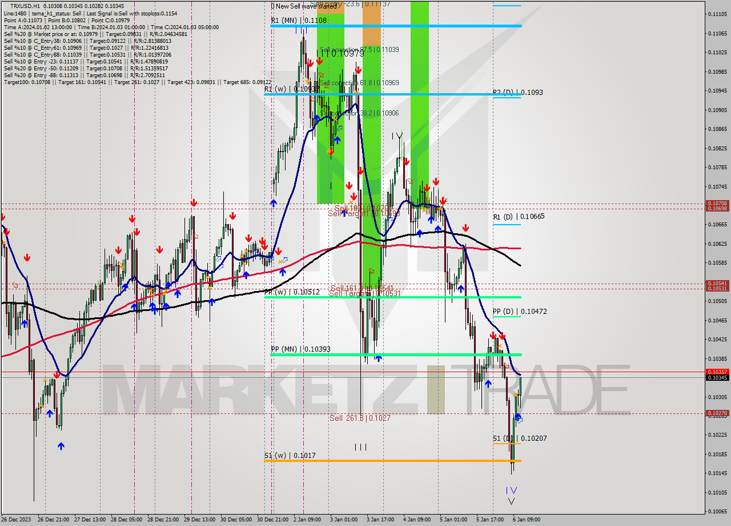Click the 0.10185 price axis value
This screenshot has width=731, height=526.
click(717, 454)
